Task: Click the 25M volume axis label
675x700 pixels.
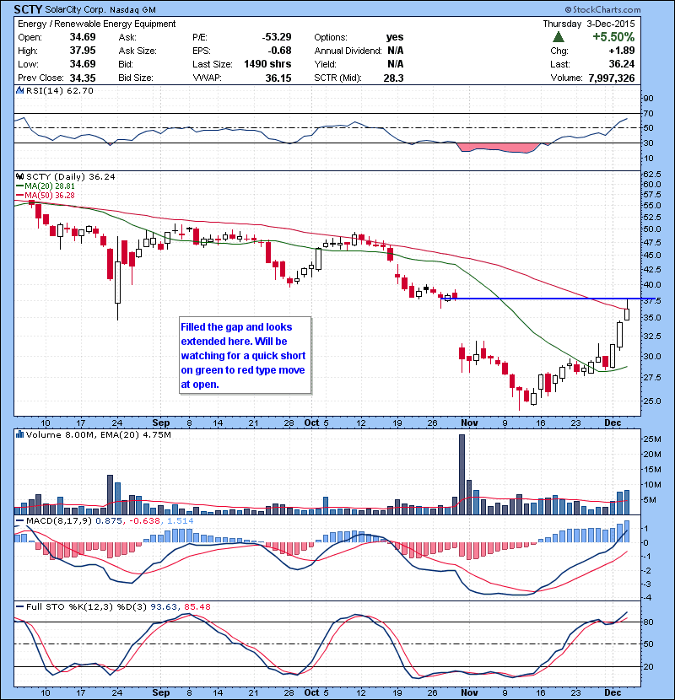Action: 651,439
